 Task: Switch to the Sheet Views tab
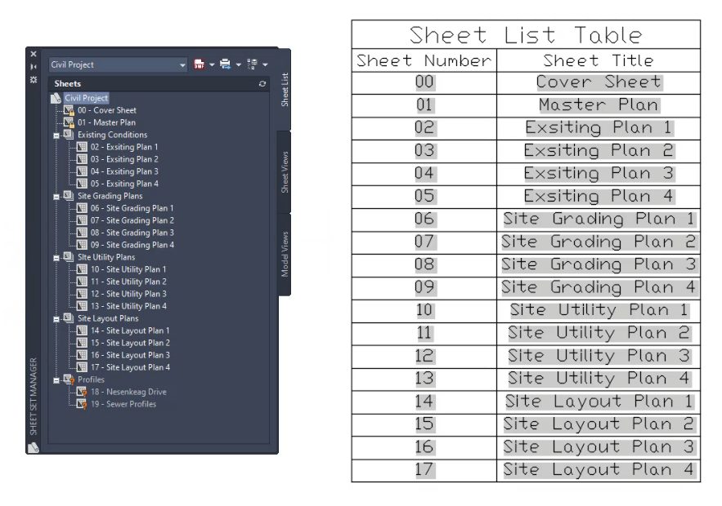tap(285, 172)
